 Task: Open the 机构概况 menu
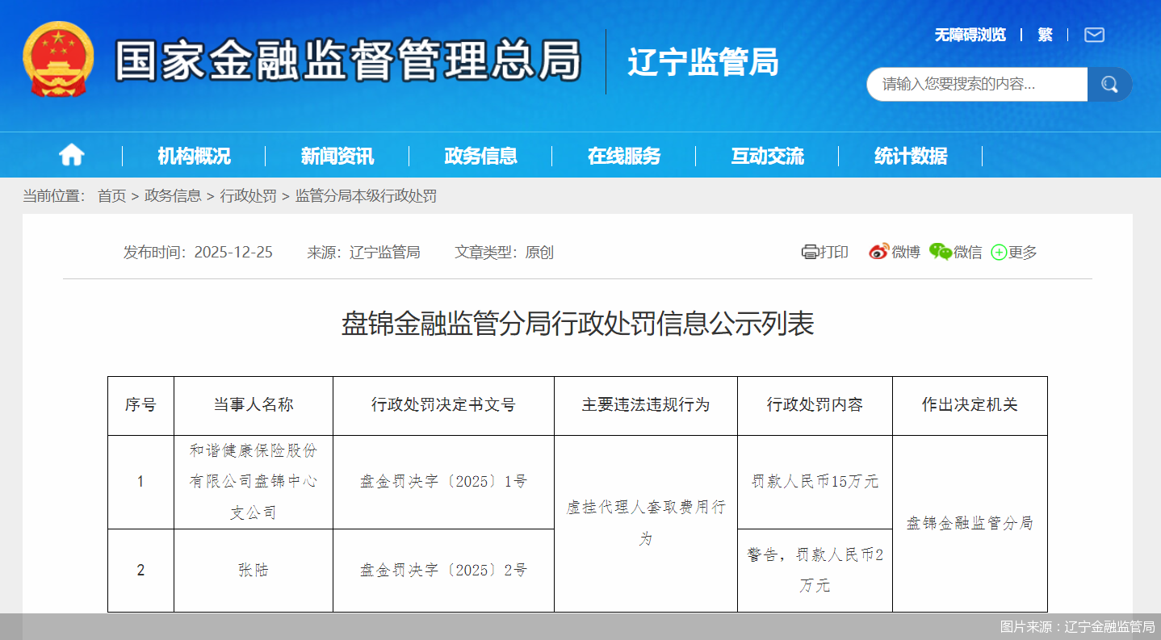(192, 156)
